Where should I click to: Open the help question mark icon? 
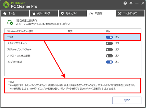click(x=125, y=3)
